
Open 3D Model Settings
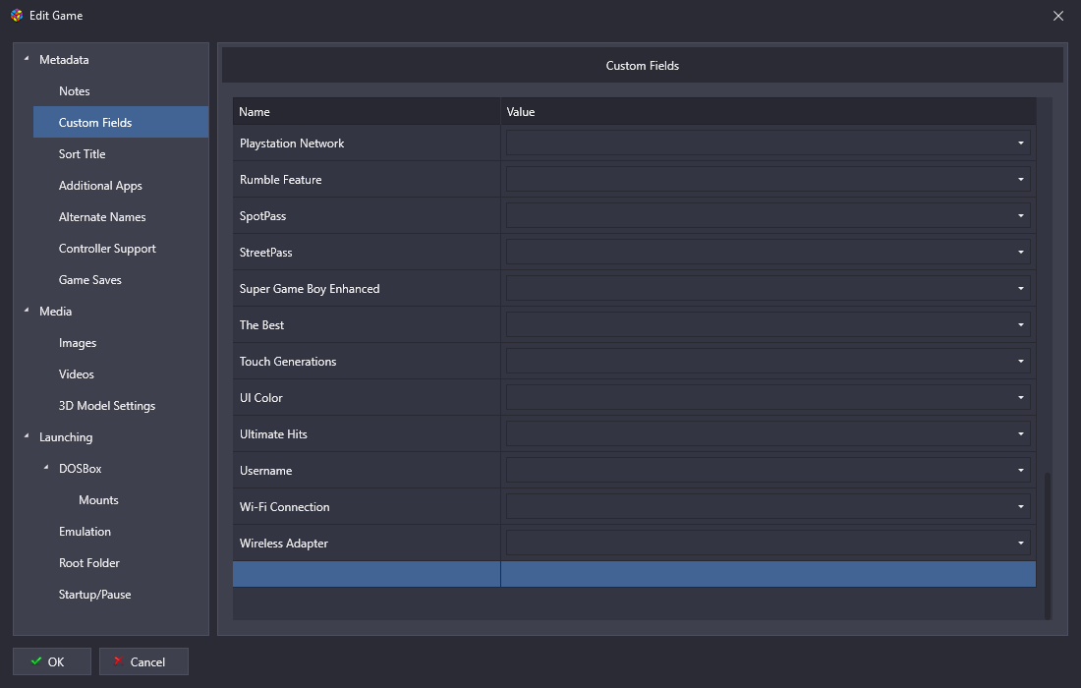pyautogui.click(x=107, y=405)
